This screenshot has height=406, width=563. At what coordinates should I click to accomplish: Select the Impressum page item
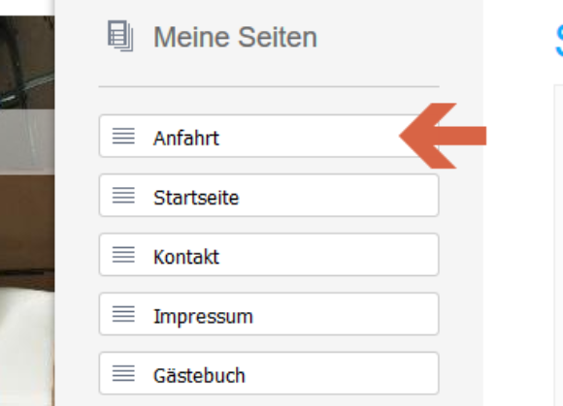269,314
